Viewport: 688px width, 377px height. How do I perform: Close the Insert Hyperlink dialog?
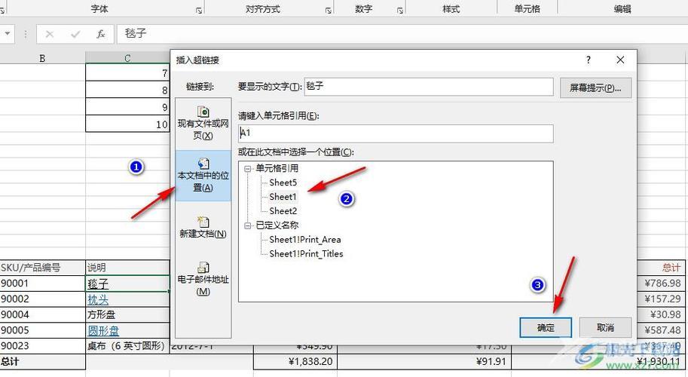click(620, 60)
